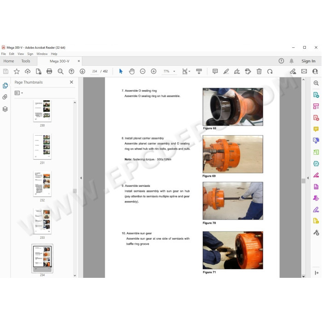Screen dimensions: 322x322
Task: Click the Rotate page icon
Action: (270, 71)
